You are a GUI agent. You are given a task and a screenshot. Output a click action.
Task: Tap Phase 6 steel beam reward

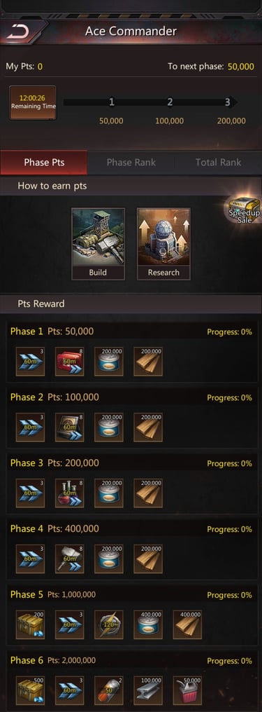pos(148,691)
